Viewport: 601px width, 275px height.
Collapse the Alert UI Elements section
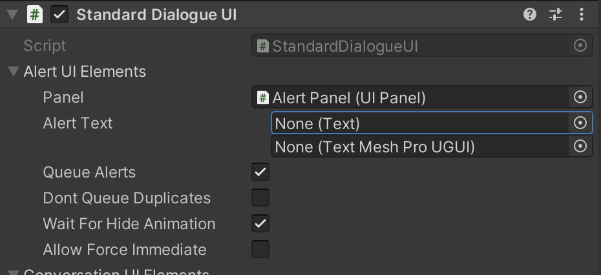click(14, 71)
